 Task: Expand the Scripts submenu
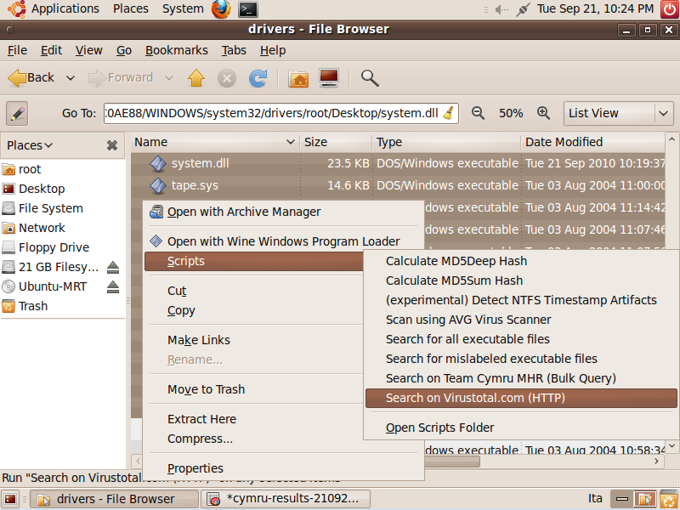(254, 261)
